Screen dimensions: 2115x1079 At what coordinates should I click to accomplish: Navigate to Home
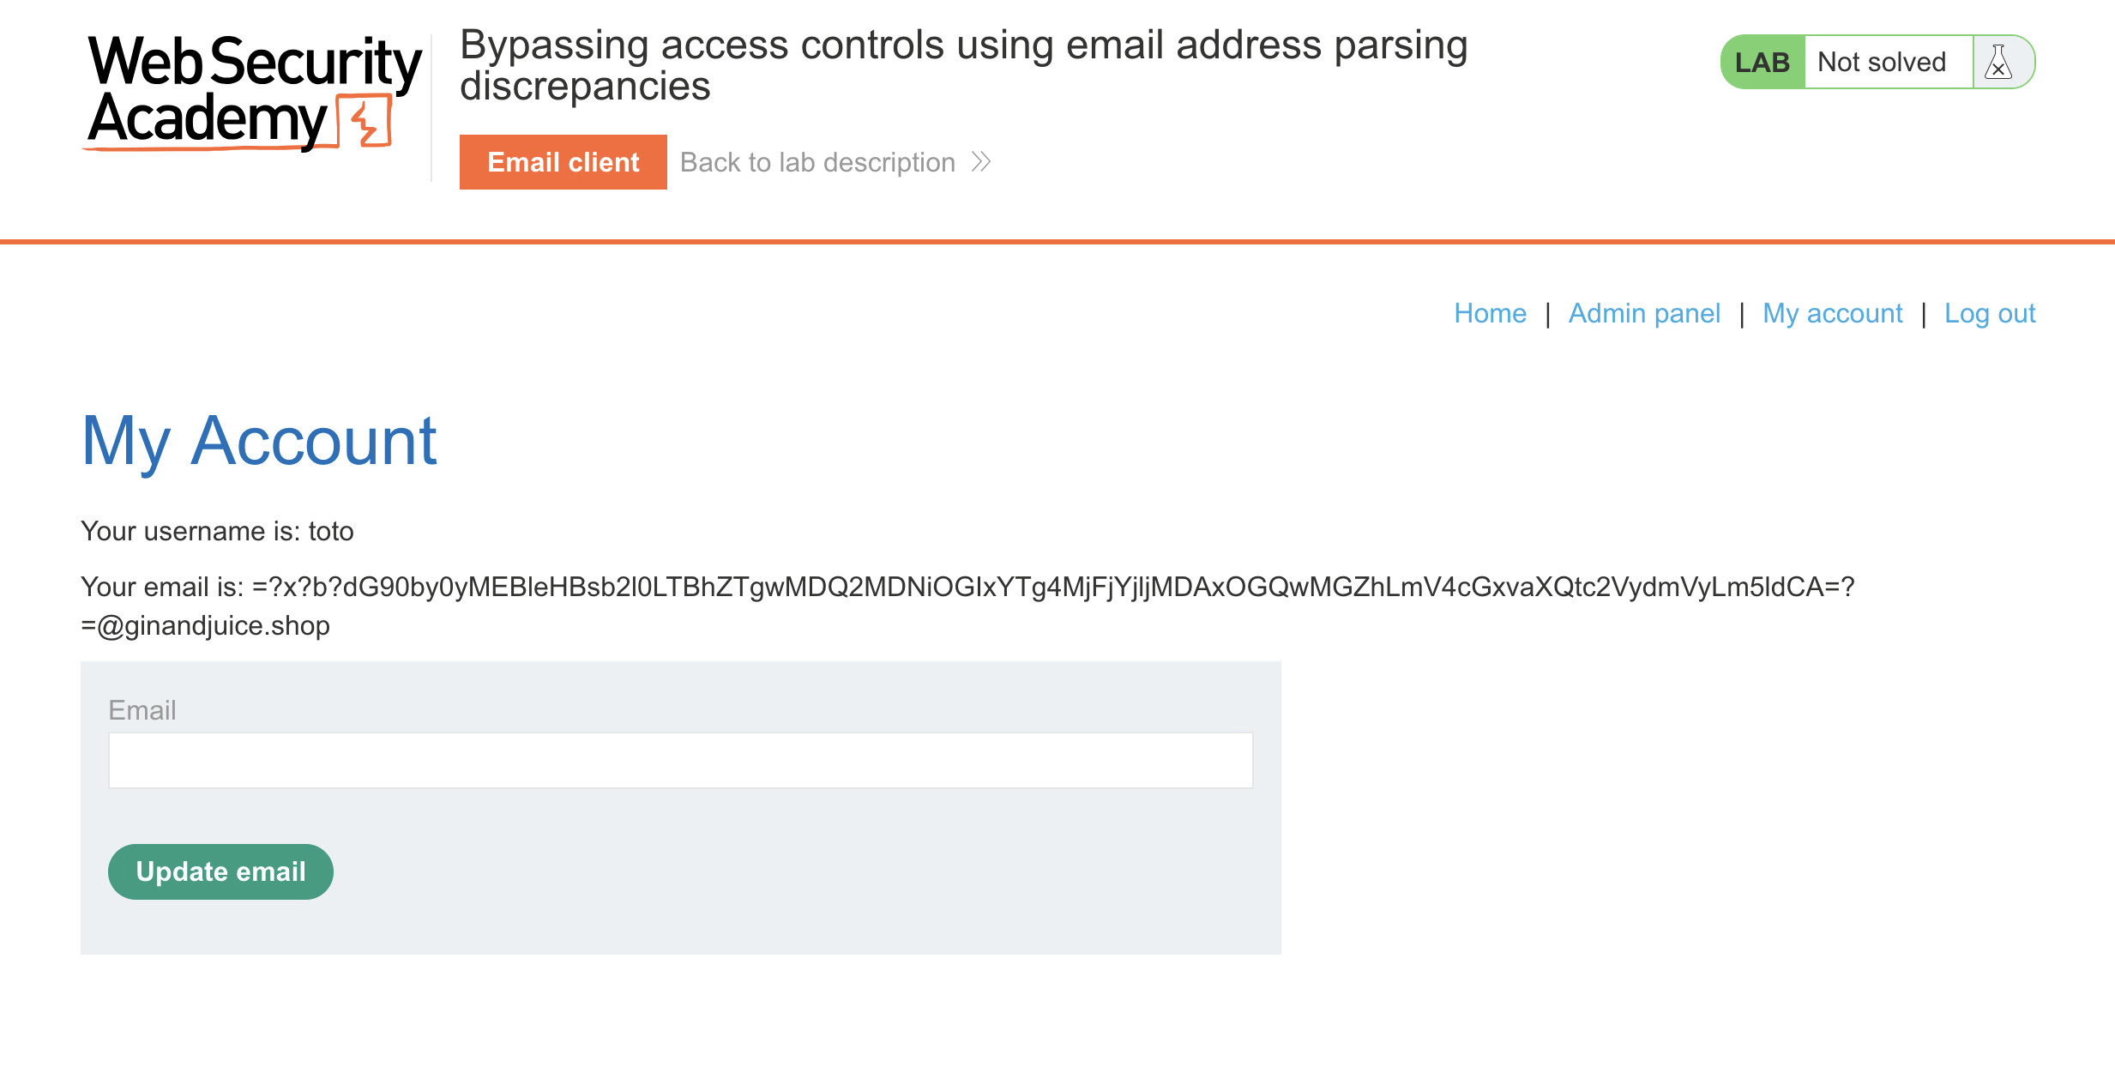click(x=1491, y=313)
